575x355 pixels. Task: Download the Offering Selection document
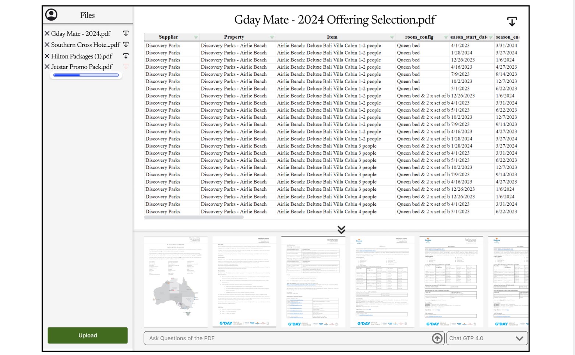pyautogui.click(x=512, y=21)
